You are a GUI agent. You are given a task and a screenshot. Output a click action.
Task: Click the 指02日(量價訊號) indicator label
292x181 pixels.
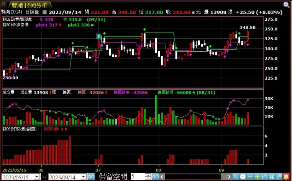(x=18, y=20)
